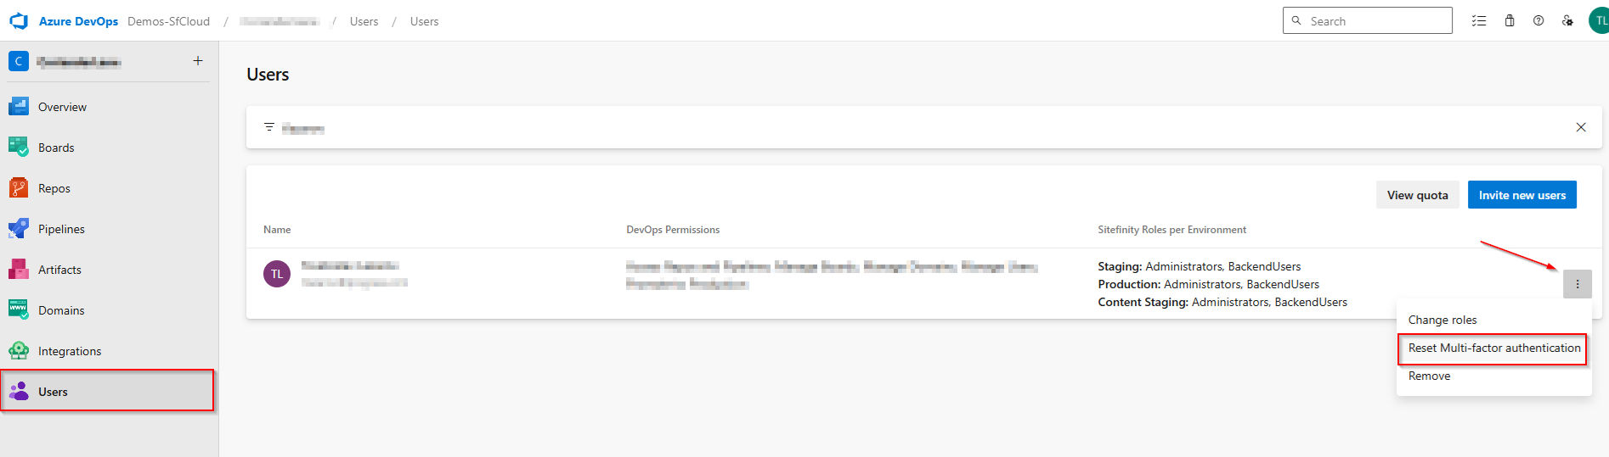Click the Azure DevOps header link

coord(78,21)
